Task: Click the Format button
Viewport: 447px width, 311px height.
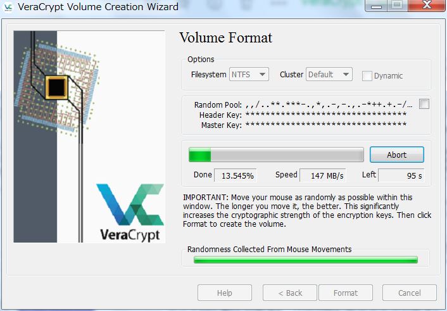Action: (x=346, y=293)
